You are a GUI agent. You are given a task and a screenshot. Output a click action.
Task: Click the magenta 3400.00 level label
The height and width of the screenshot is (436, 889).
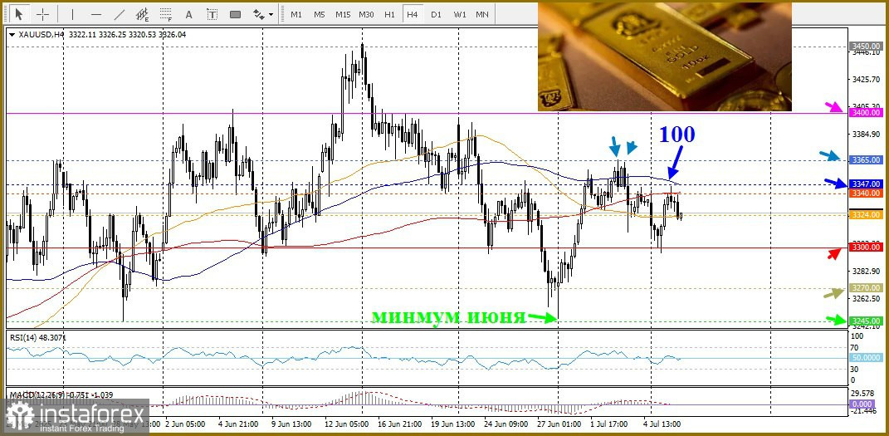865,113
